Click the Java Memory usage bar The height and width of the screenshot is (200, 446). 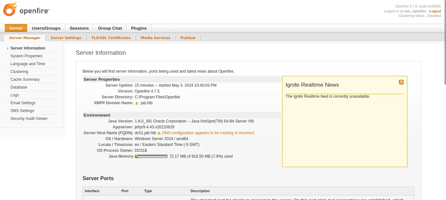tap(151, 156)
